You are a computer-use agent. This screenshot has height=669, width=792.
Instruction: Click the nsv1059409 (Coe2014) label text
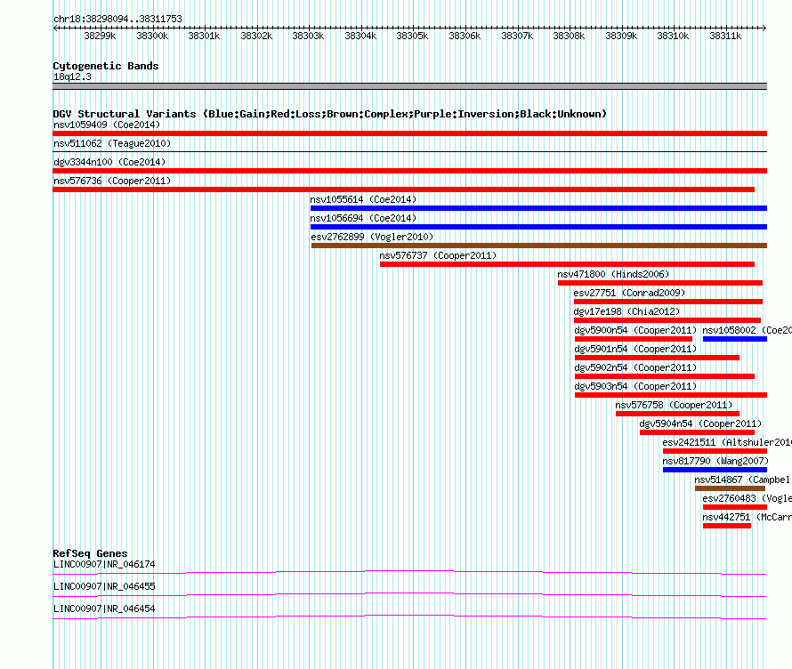pos(107,125)
